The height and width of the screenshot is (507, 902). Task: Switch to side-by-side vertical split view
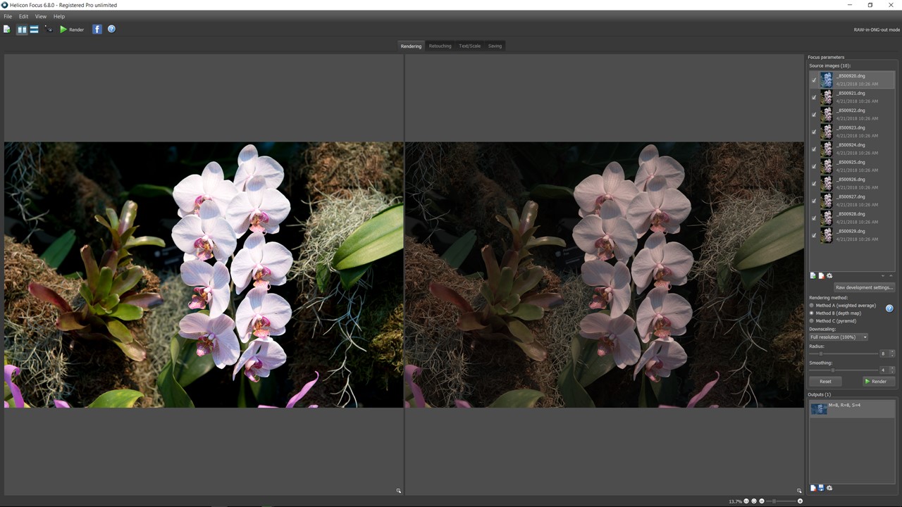pyautogui.click(x=22, y=30)
